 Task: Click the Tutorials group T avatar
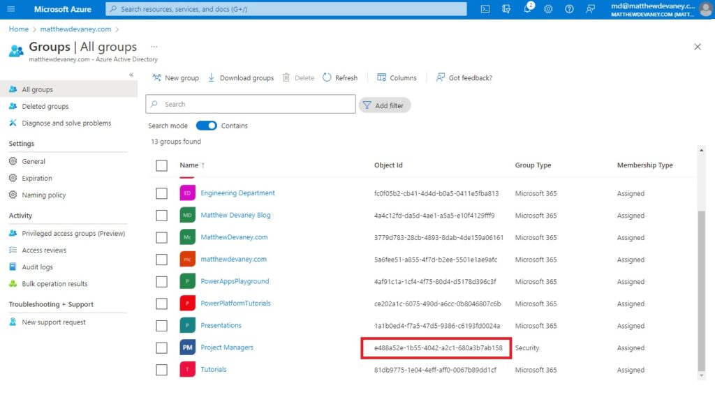coord(187,369)
